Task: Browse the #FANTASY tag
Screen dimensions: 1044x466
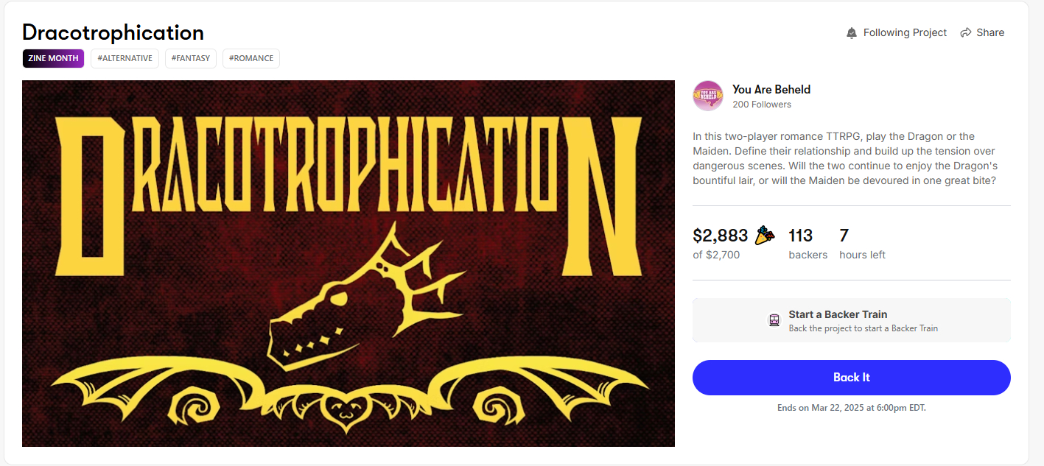Action: [x=190, y=58]
